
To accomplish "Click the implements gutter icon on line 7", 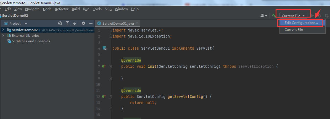I will 104,67.
